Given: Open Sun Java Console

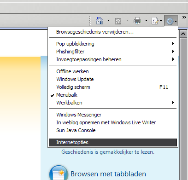Looking at the screenshot, I should pyautogui.click(x=113, y=130).
